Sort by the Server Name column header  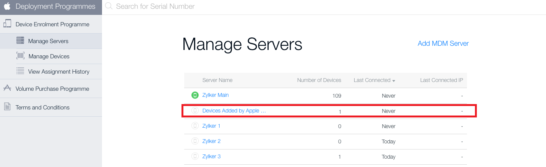tap(217, 80)
